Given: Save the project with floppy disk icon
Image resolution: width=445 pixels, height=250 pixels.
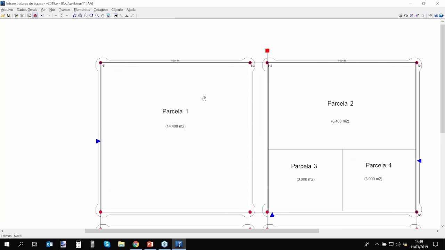Looking at the screenshot, I should (x=8, y=16).
